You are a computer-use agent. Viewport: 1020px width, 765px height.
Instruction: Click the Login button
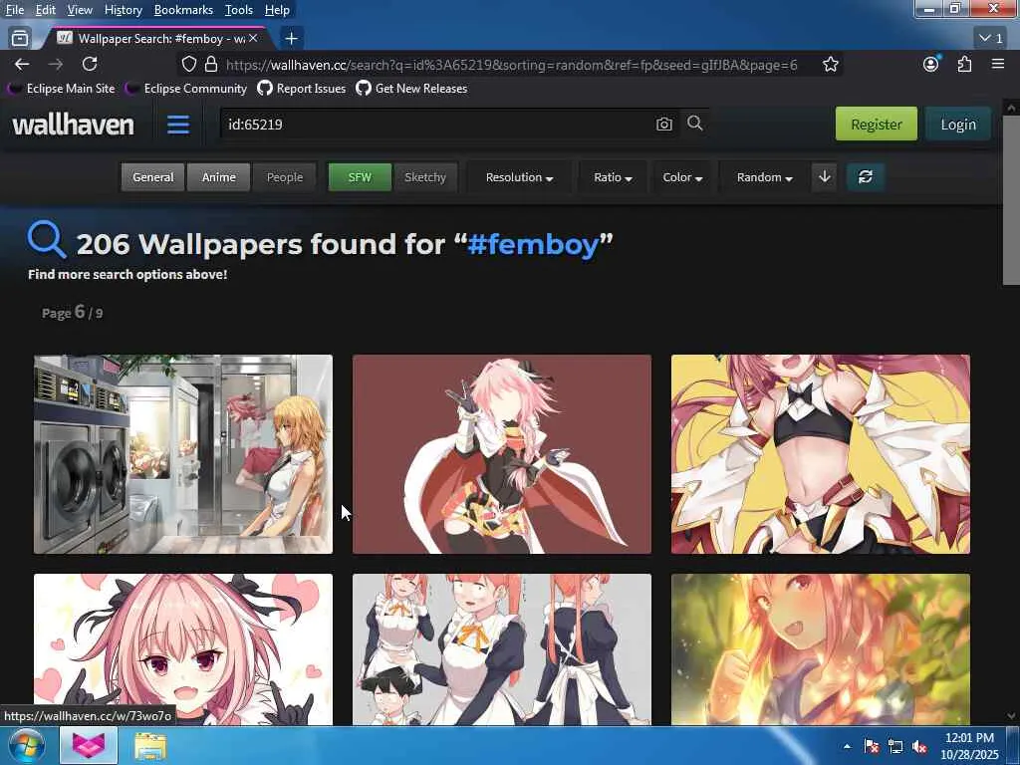pyautogui.click(x=958, y=124)
